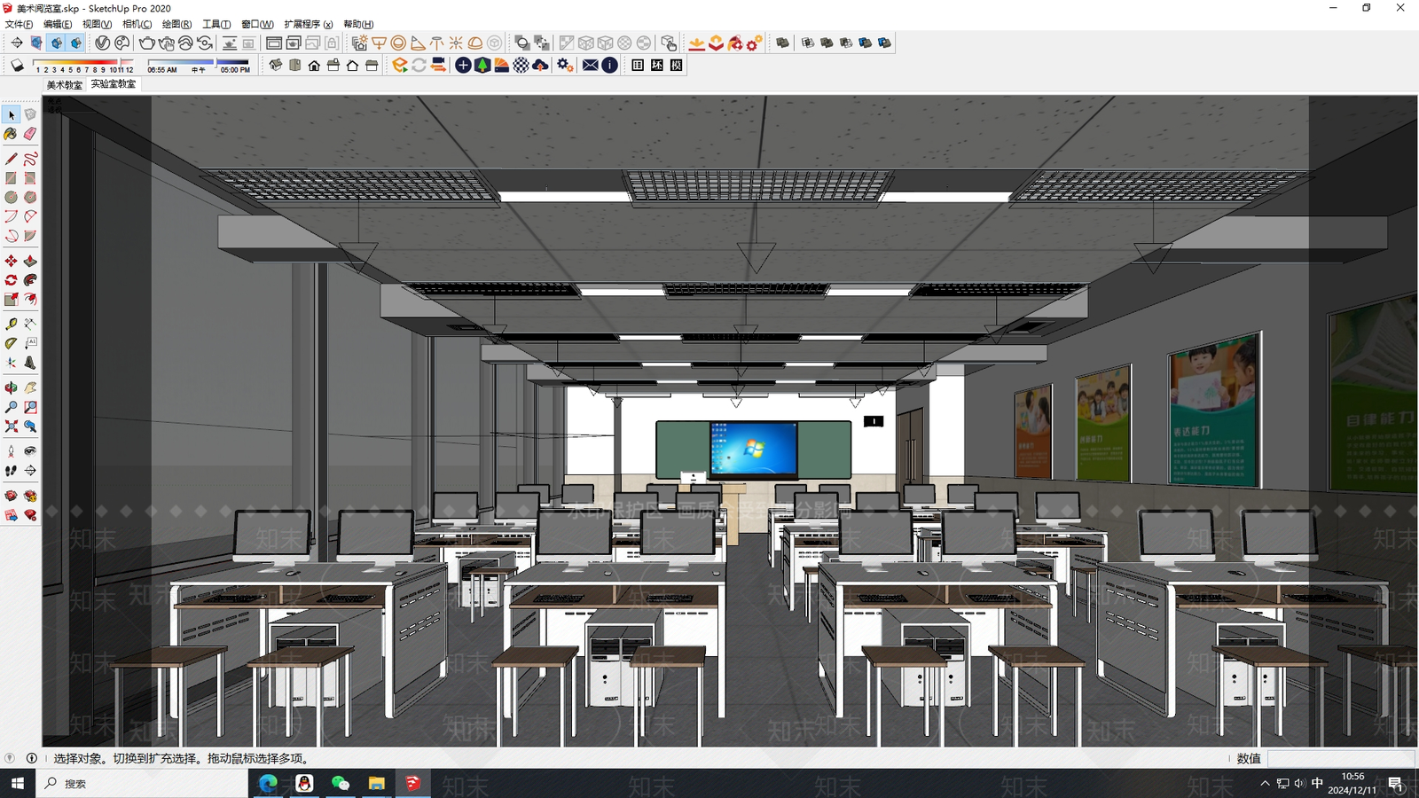Open the 扩展程序 menu
Viewport: 1419px width, 798px height.
309,24
